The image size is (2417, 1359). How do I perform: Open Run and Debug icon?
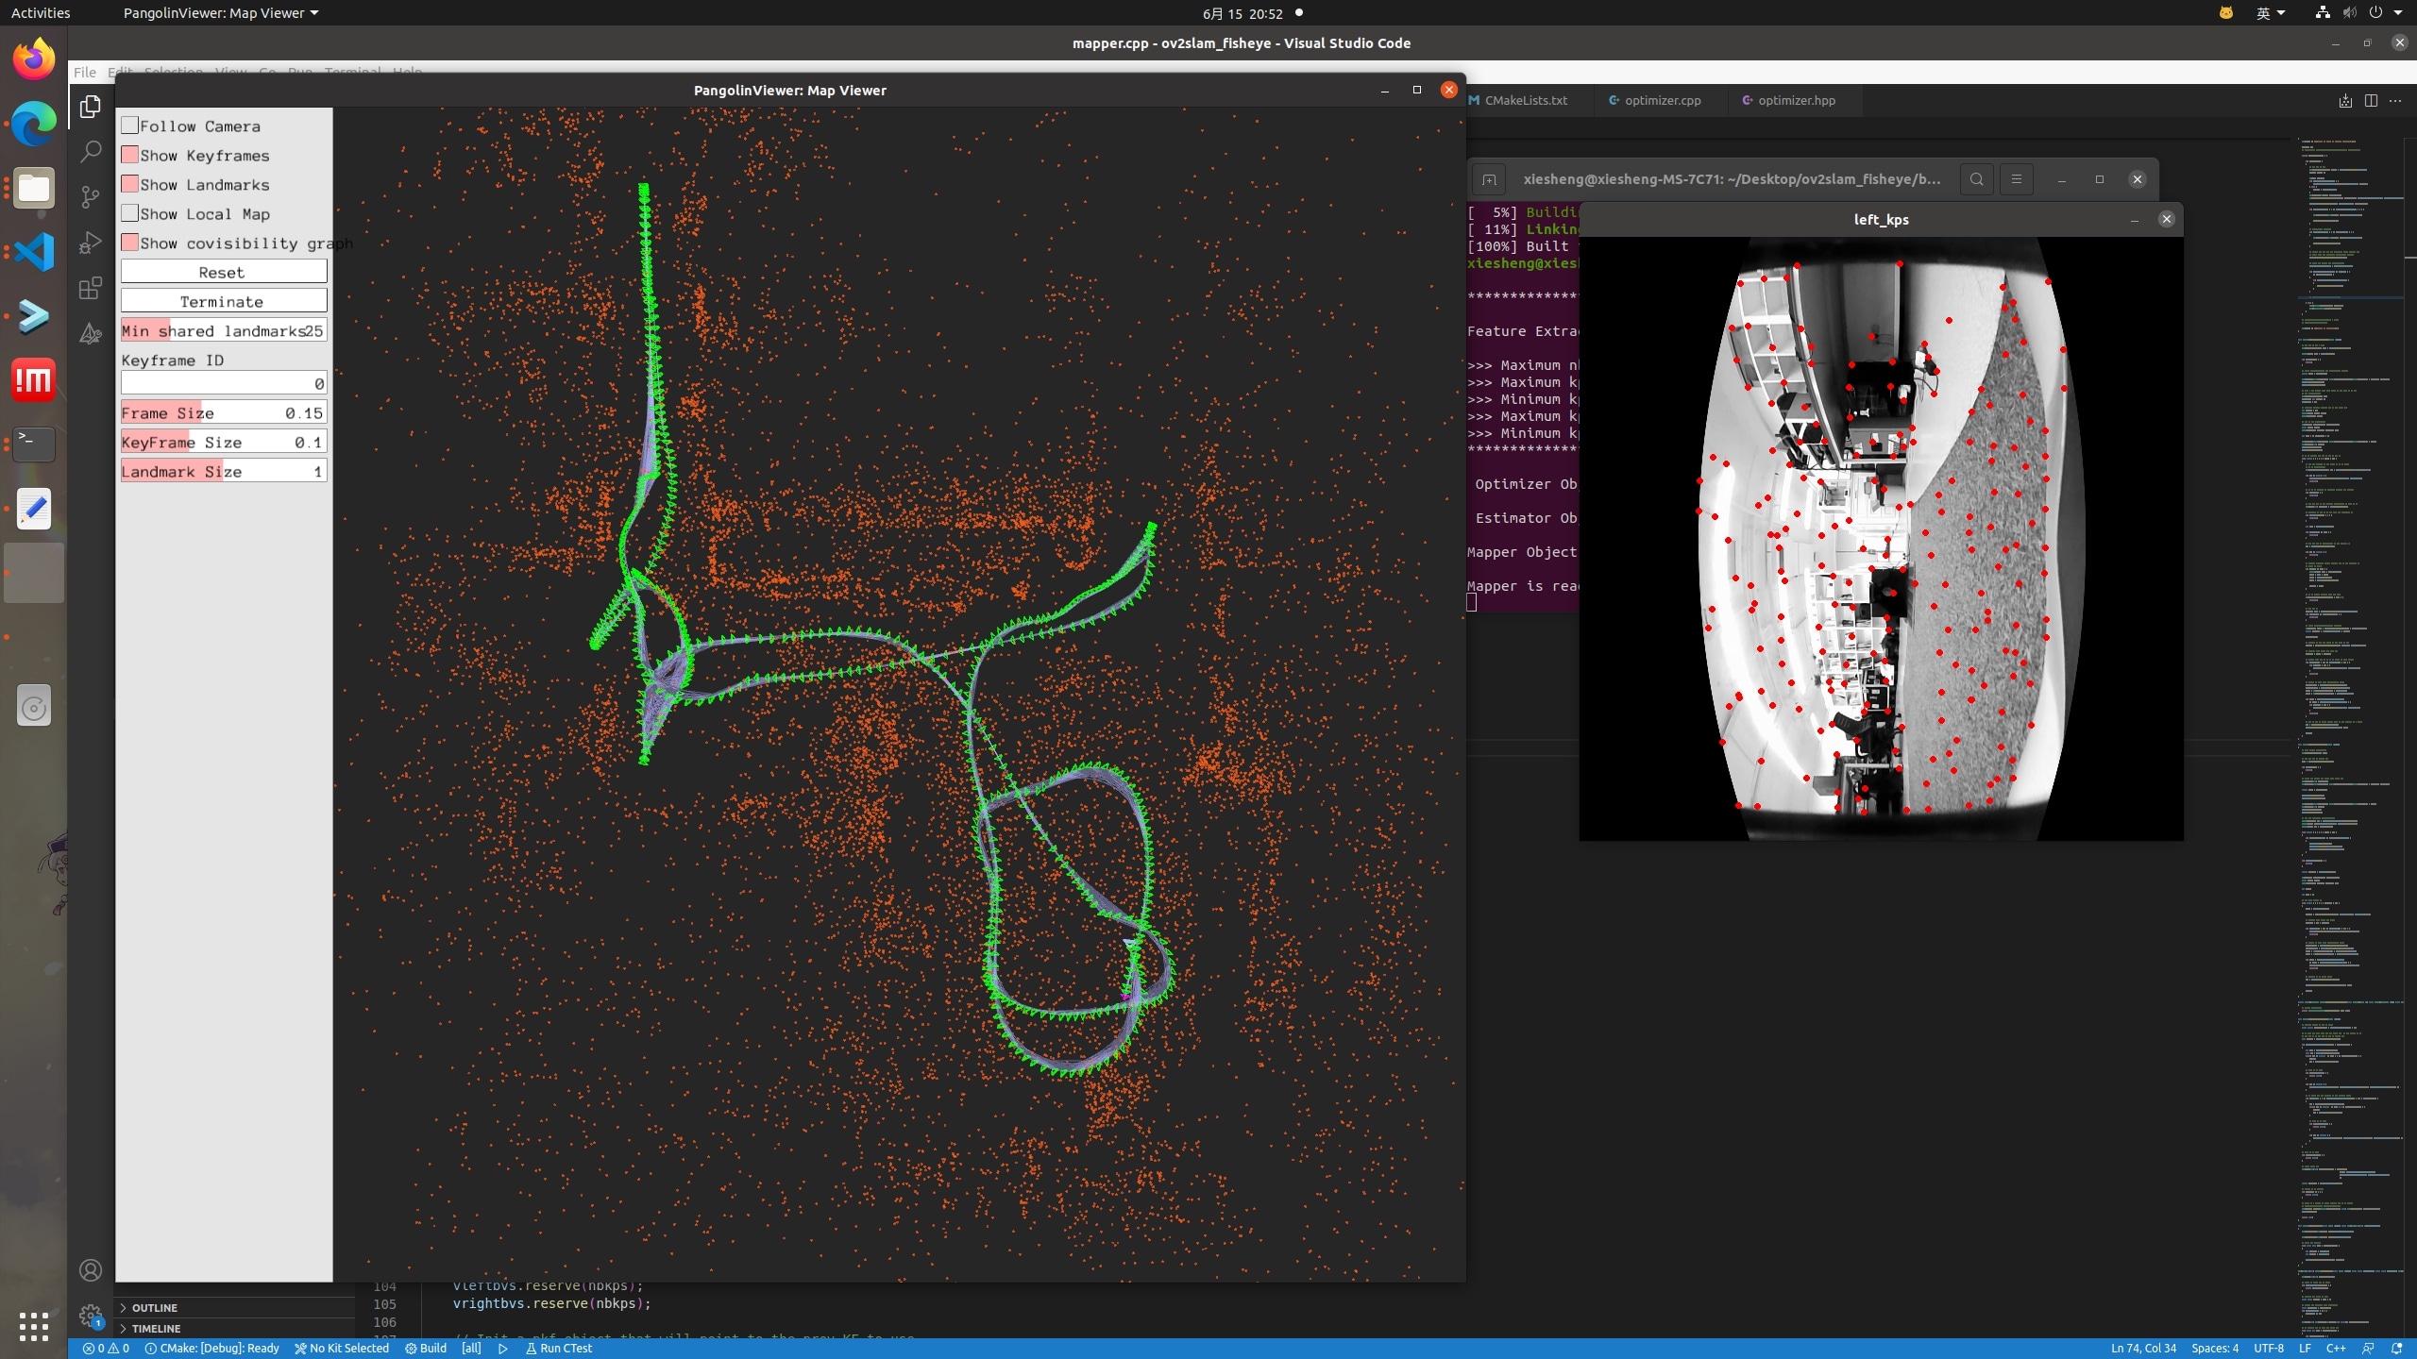pyautogui.click(x=91, y=243)
